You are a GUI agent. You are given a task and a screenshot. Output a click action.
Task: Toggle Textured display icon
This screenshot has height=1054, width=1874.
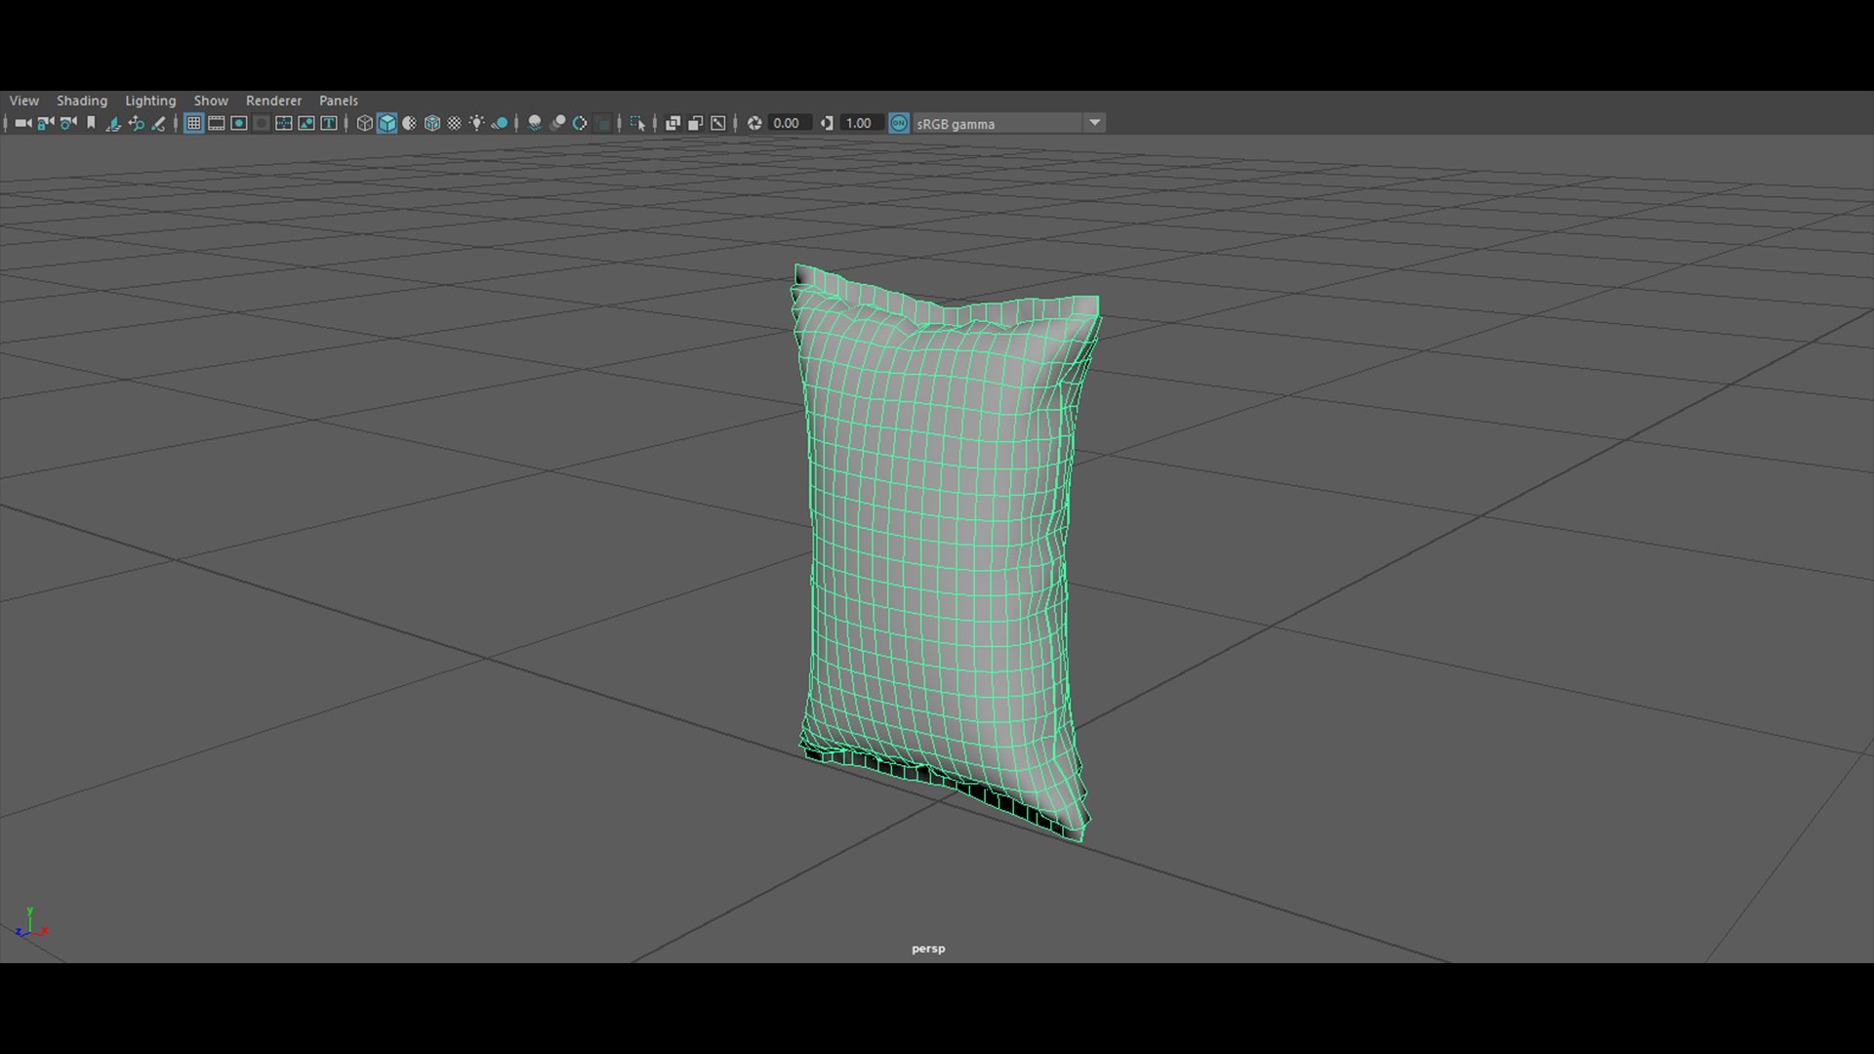[454, 123]
